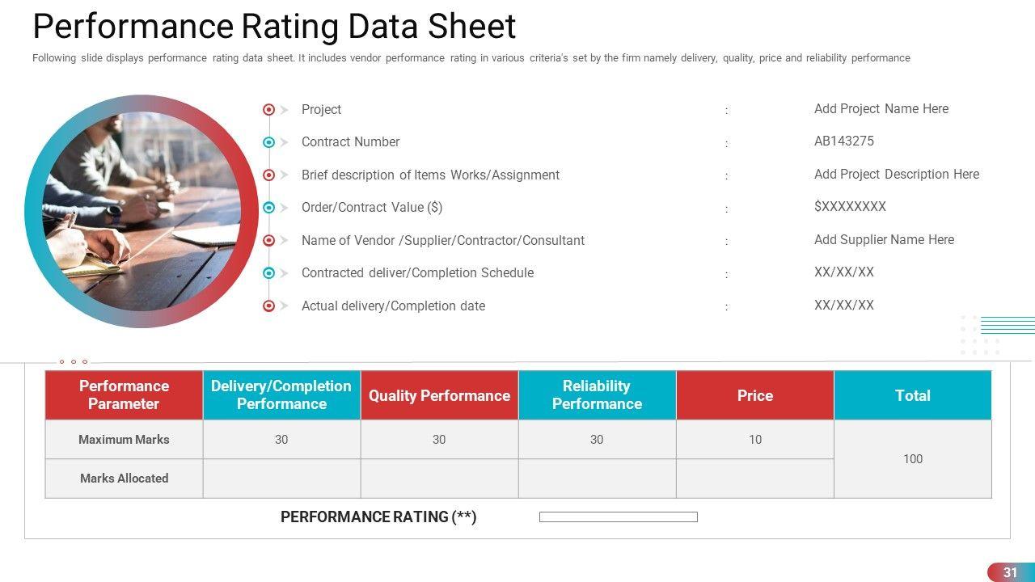Click the Price column header
This screenshot has height=582, width=1035.
click(x=754, y=395)
